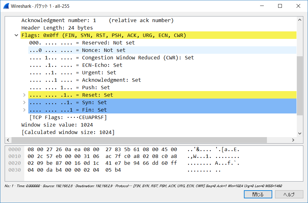Click the packet summary status line

coord(143,186)
